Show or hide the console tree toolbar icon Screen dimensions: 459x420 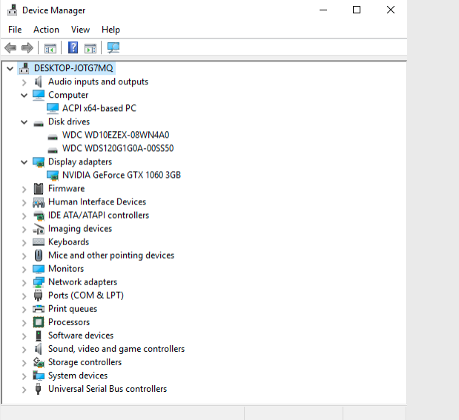pos(50,48)
